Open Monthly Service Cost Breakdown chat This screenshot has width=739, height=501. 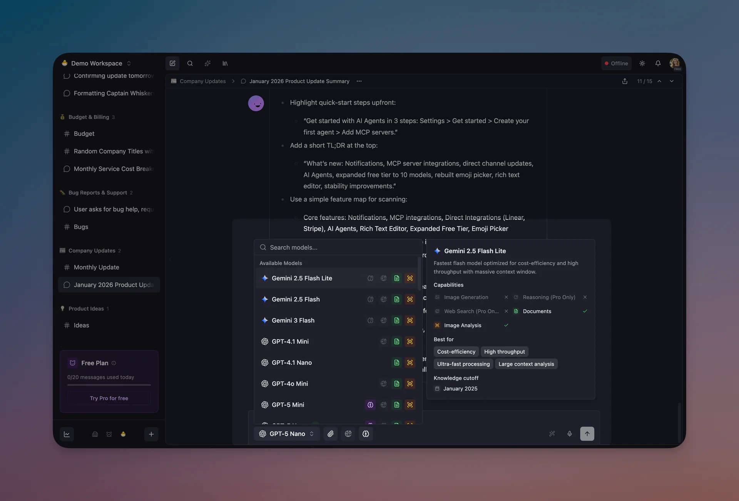(x=109, y=169)
